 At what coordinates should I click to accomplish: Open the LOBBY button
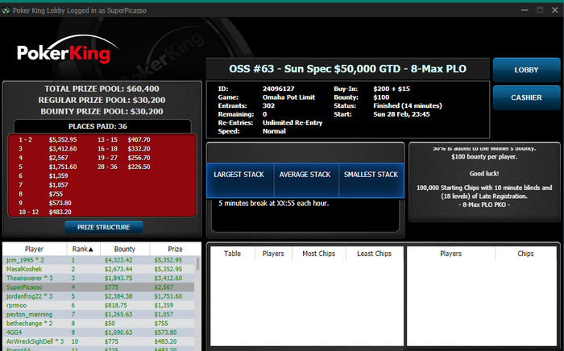[526, 70]
